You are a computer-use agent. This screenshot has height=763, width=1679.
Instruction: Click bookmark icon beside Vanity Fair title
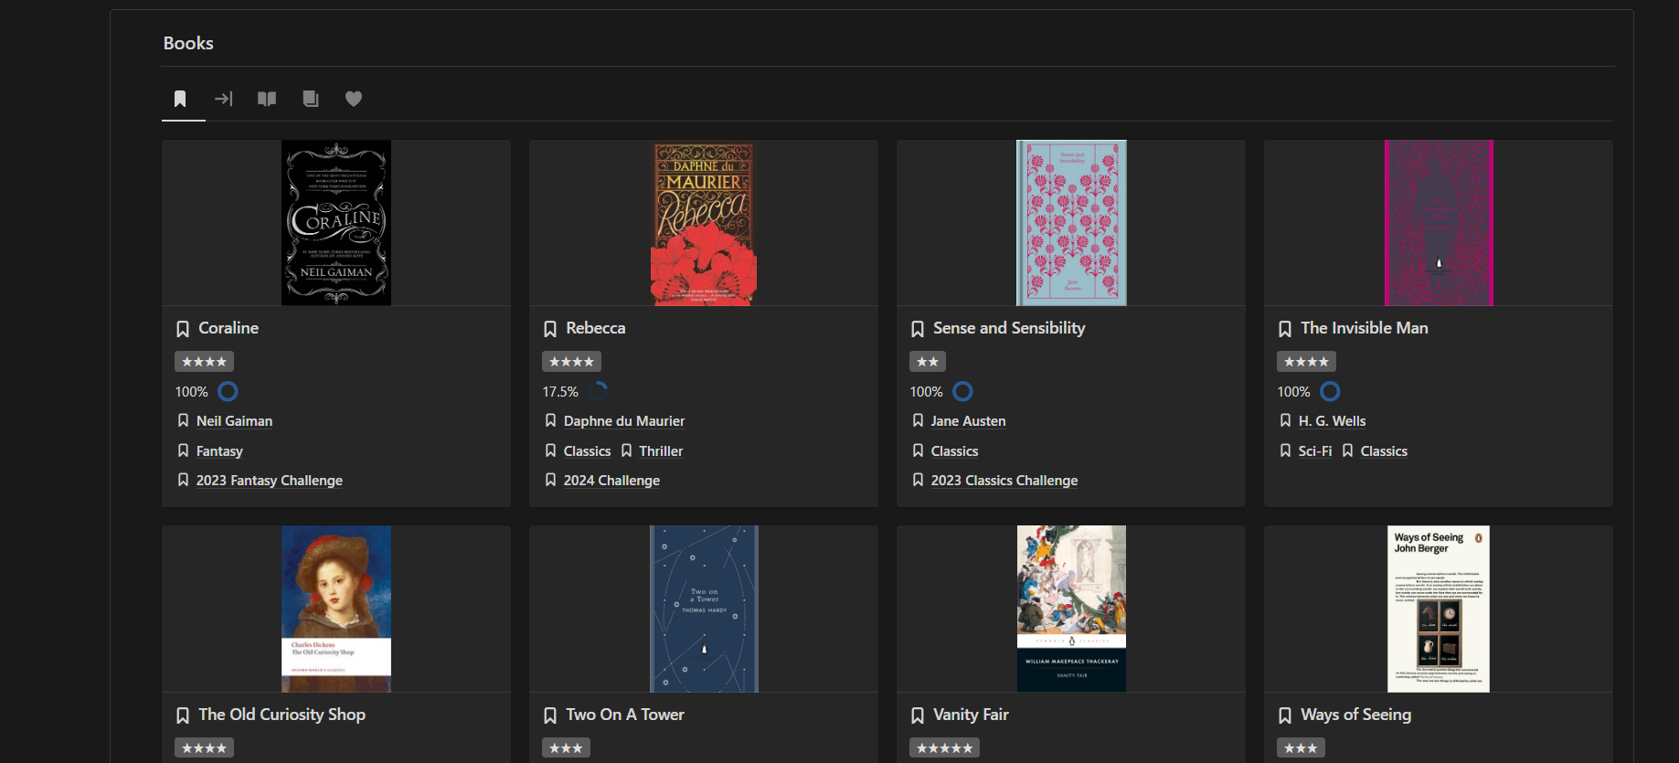[x=918, y=715]
